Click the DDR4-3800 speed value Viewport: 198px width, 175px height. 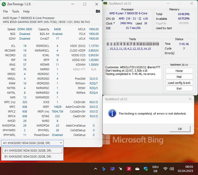click(25, 29)
